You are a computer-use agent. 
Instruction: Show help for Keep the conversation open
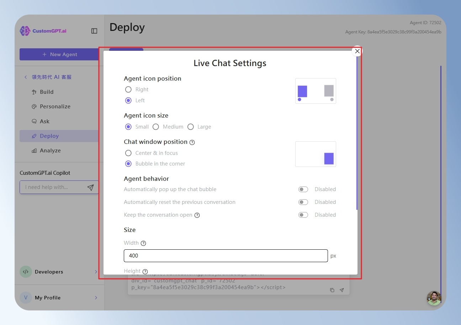point(197,215)
